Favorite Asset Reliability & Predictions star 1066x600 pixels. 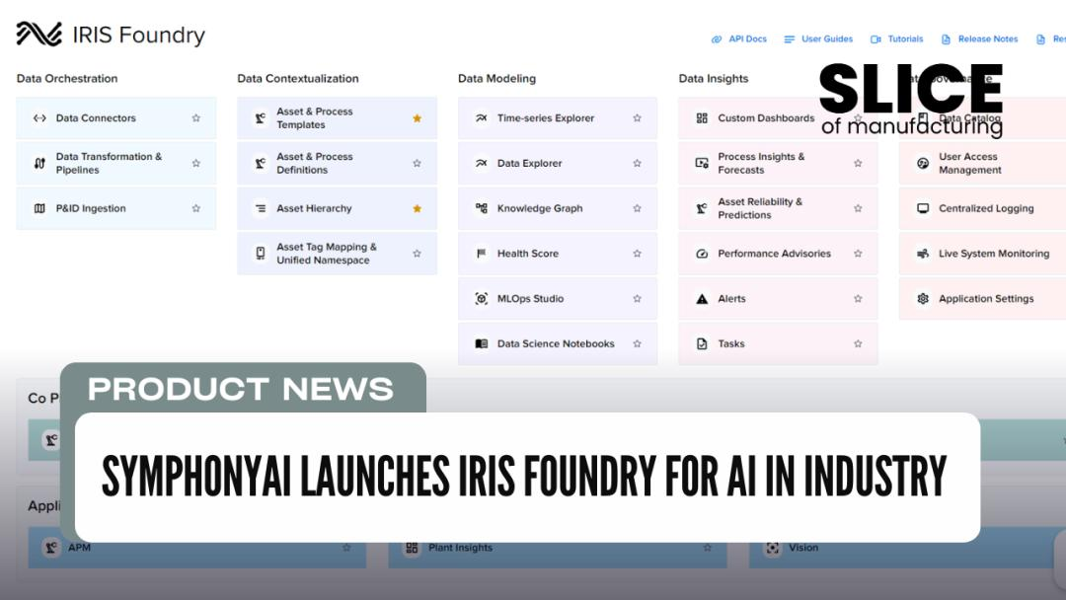(x=858, y=208)
